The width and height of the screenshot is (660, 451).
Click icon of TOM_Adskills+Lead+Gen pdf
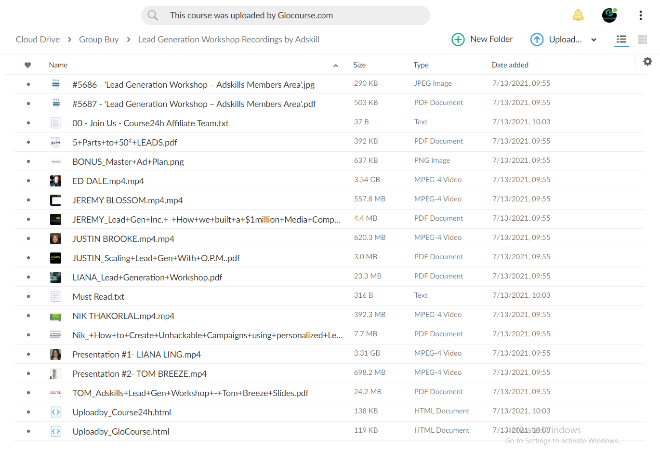tap(56, 393)
